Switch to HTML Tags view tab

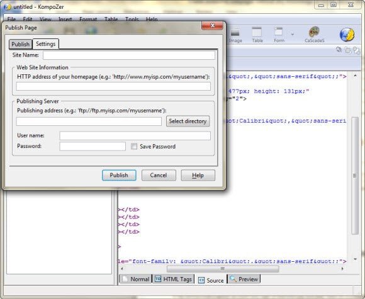[174, 279]
